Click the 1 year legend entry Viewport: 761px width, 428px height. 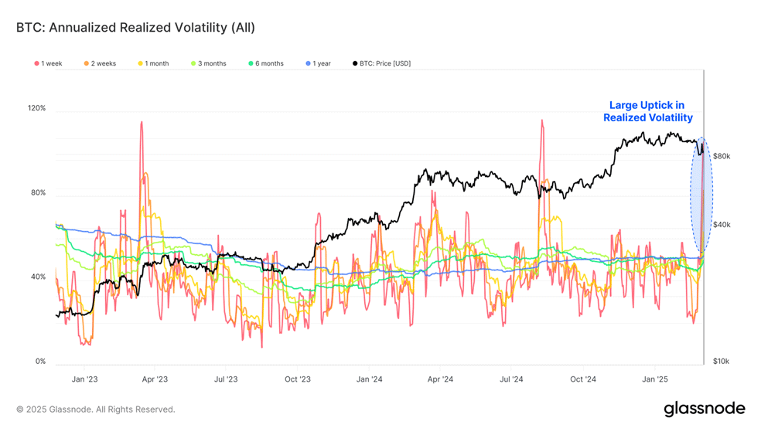tap(319, 63)
